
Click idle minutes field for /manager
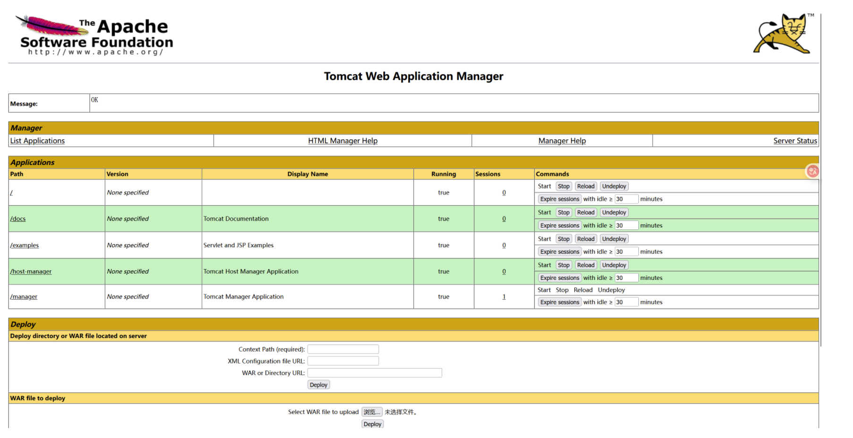pos(626,303)
